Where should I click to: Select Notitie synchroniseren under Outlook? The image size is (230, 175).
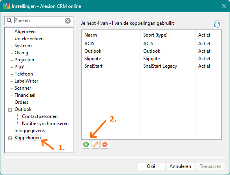[x=45, y=123]
